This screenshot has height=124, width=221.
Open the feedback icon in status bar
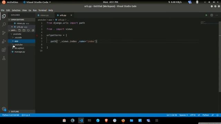[213, 115]
